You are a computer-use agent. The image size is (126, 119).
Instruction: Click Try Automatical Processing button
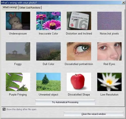coord(65,102)
